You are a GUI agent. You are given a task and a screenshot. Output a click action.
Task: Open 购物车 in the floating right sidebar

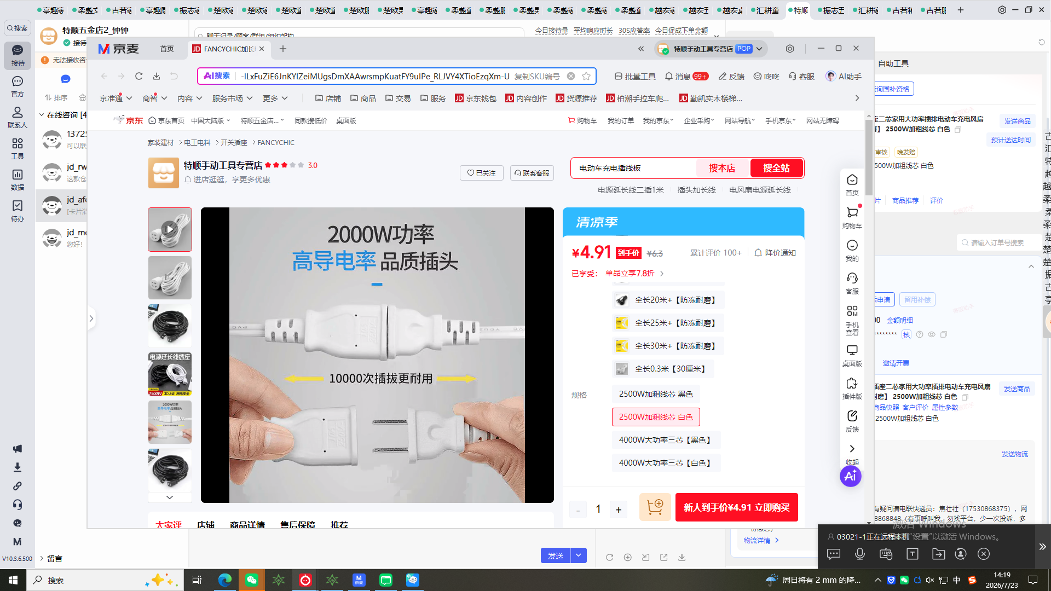(852, 218)
